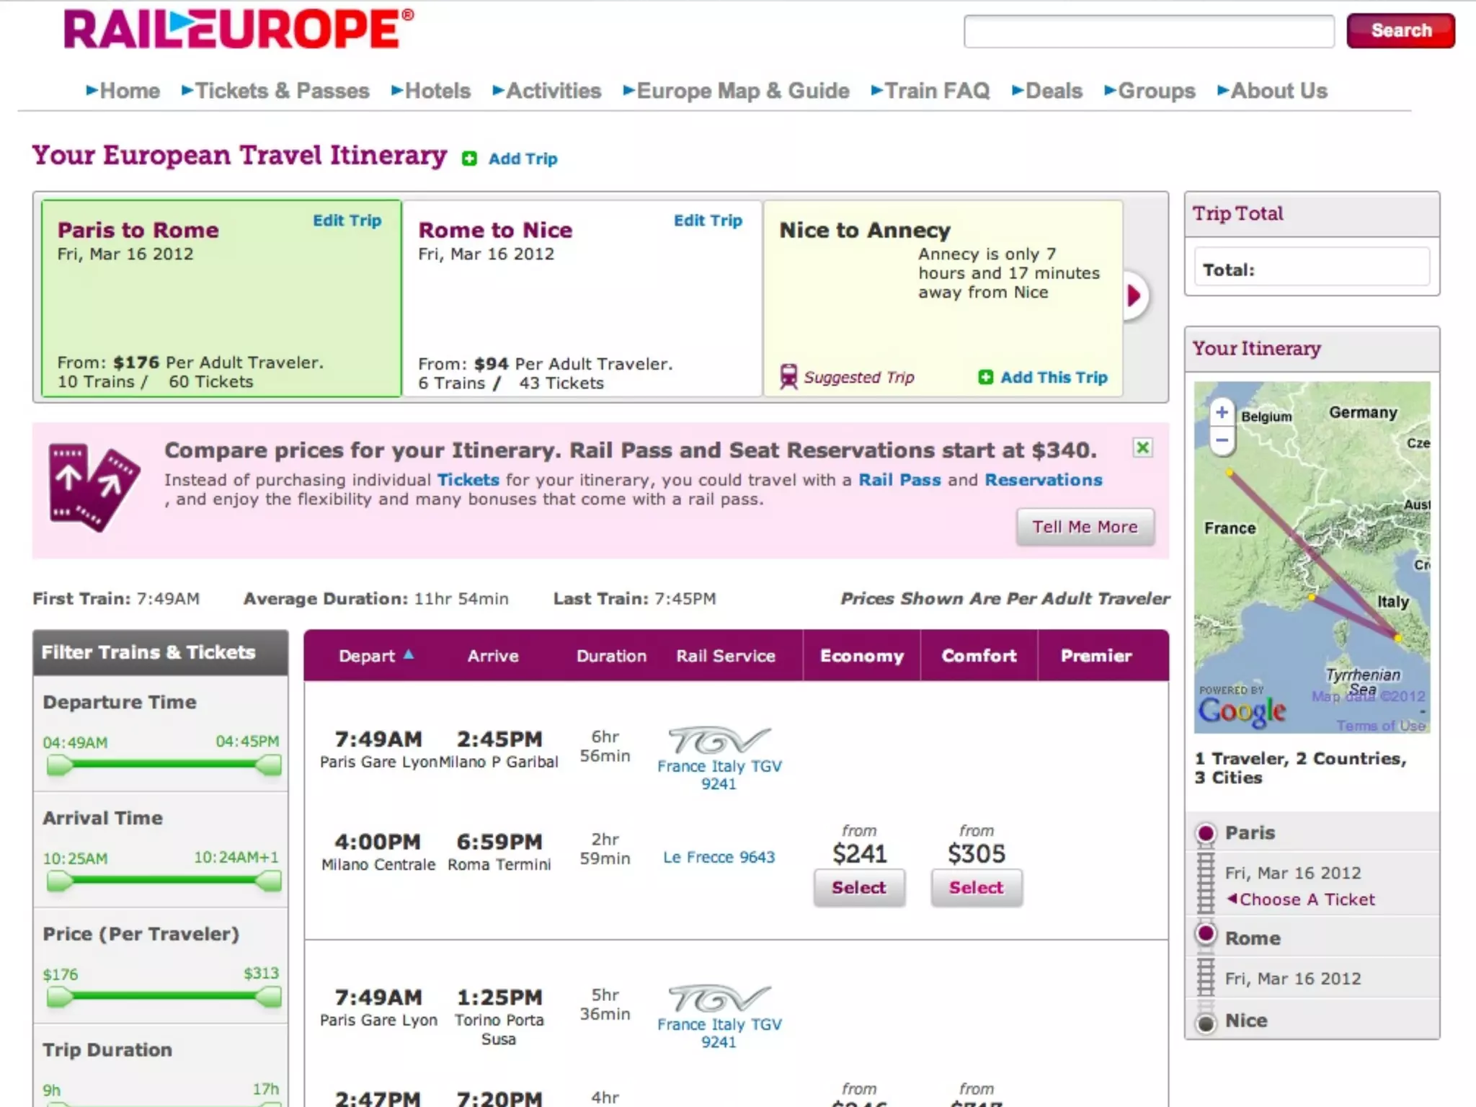
Task: Zoom out on the itinerary map
Action: (x=1222, y=440)
